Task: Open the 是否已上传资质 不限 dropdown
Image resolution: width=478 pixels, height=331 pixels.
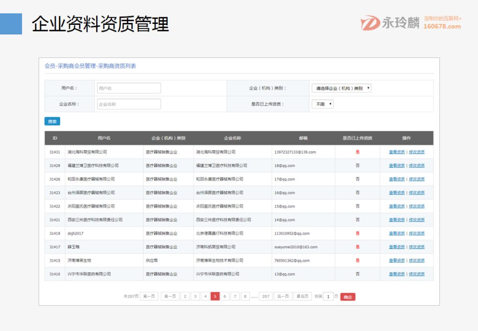Action: [x=322, y=104]
